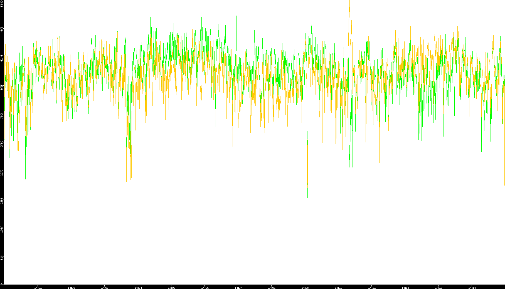
Task: Click the 5180 value axis label
Action: [x=2, y=3]
